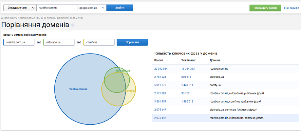Select the comfy.ua label in Venn diagram

pyautogui.click(x=130, y=91)
